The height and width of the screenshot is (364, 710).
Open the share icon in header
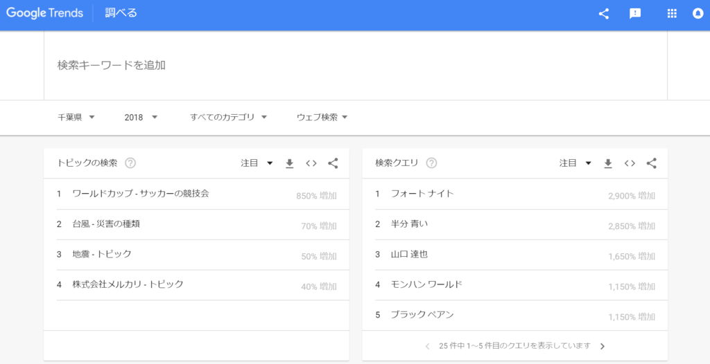[x=604, y=14]
